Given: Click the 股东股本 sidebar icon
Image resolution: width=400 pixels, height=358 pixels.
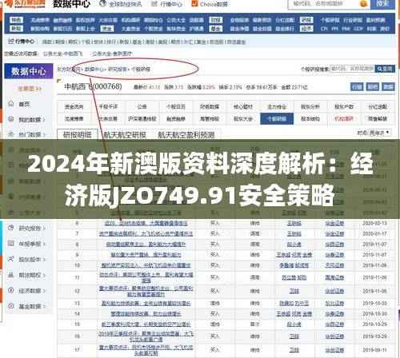Looking at the screenshot, I should coord(11,259).
